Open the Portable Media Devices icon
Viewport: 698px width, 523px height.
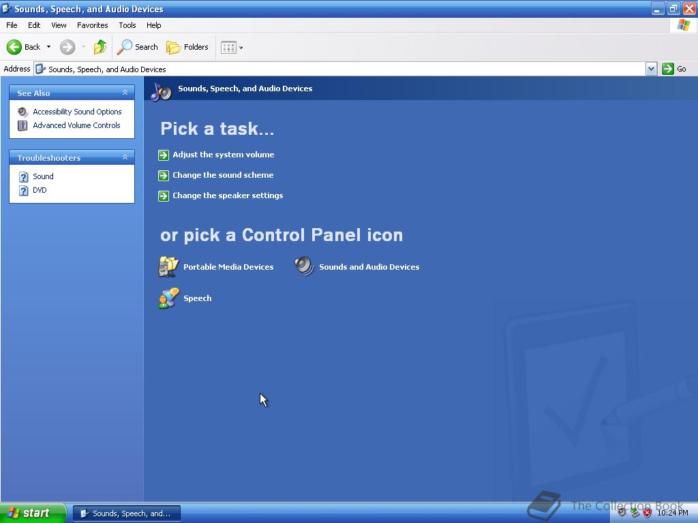tap(169, 267)
